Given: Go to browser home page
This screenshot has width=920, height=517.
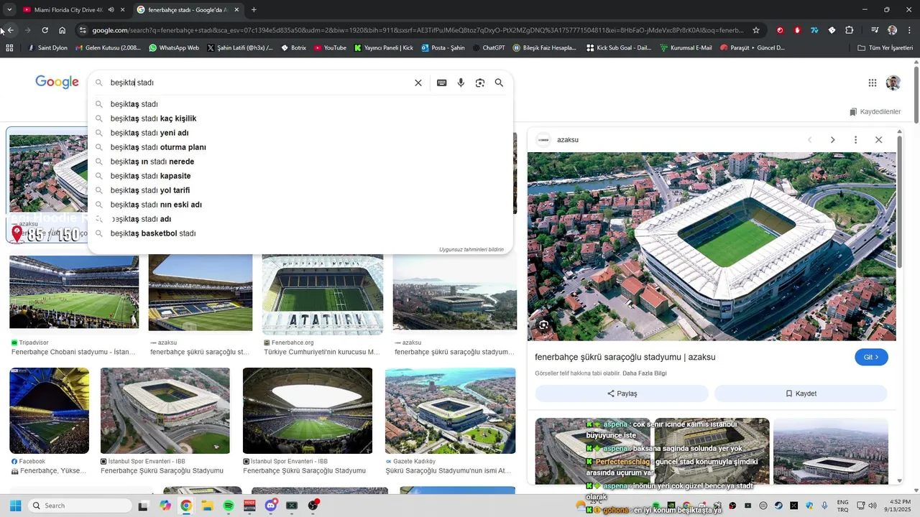Looking at the screenshot, I should (63, 30).
